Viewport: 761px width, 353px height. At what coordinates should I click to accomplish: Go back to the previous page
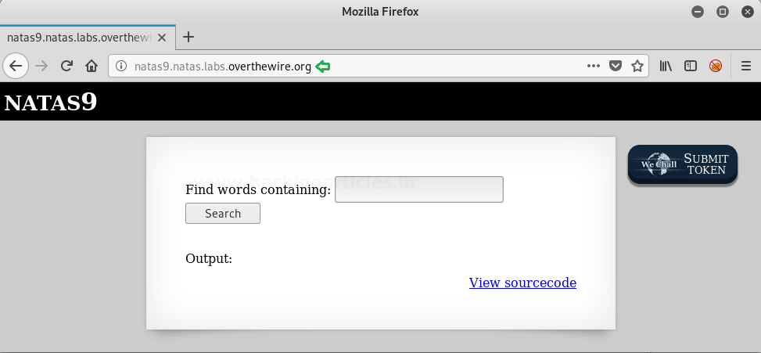click(16, 66)
